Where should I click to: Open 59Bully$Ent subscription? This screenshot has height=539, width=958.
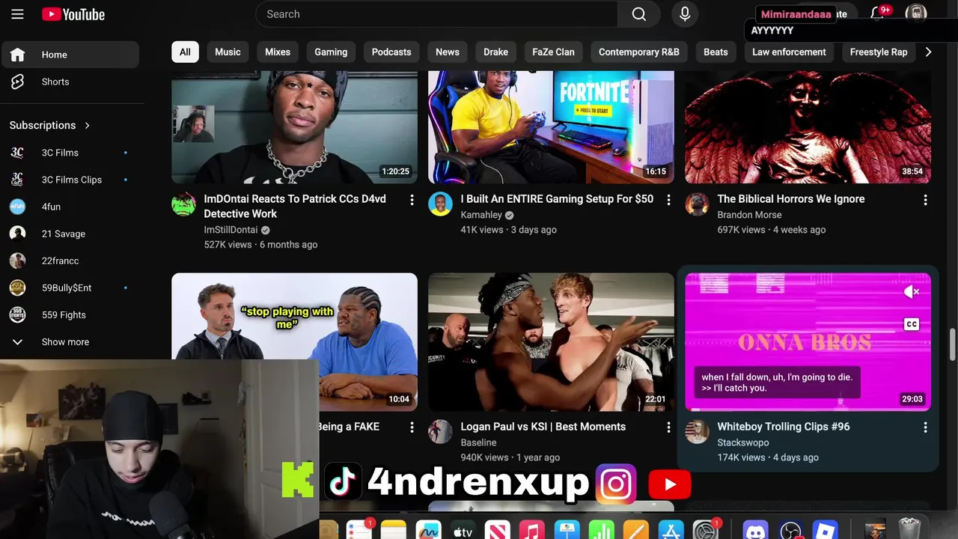[70, 287]
